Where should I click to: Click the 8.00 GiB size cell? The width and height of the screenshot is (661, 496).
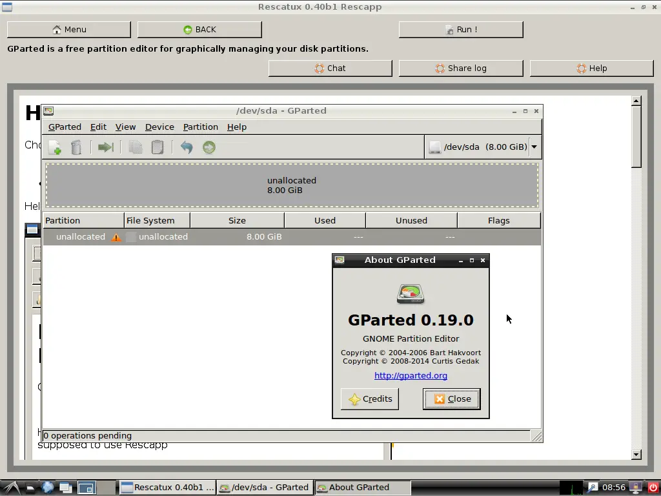pos(264,237)
